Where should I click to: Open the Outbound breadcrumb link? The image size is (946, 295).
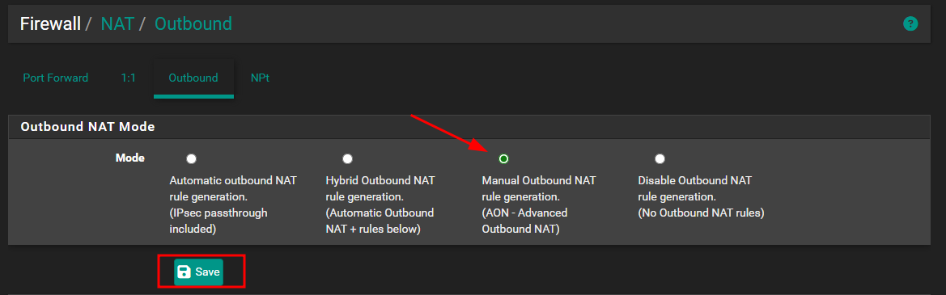pyautogui.click(x=193, y=24)
